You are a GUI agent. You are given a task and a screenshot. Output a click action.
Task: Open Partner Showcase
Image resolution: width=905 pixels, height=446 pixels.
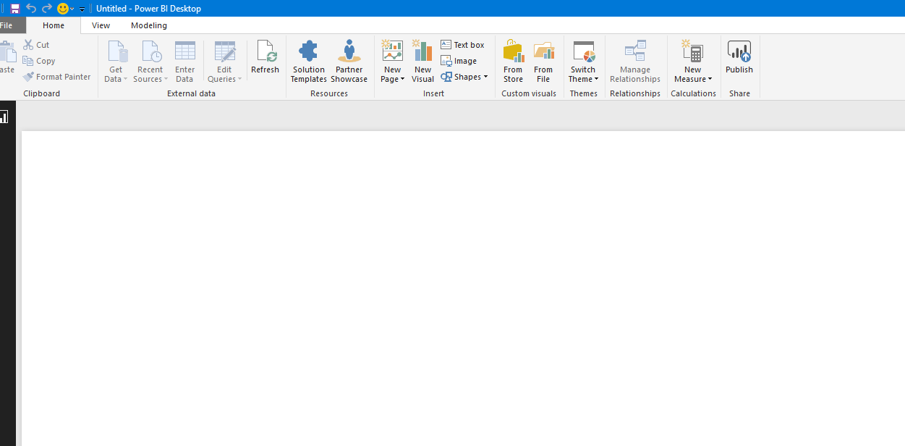[x=349, y=62]
